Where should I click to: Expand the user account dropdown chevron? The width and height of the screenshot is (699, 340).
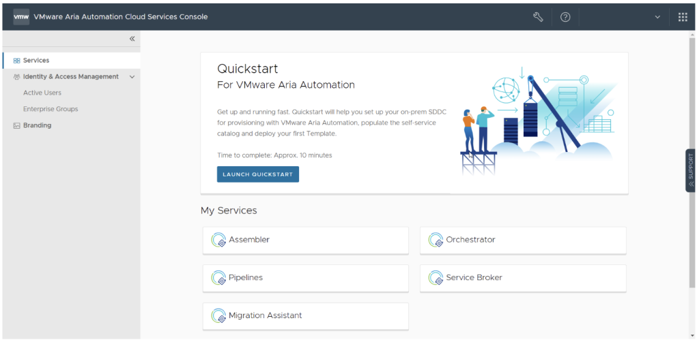[657, 17]
